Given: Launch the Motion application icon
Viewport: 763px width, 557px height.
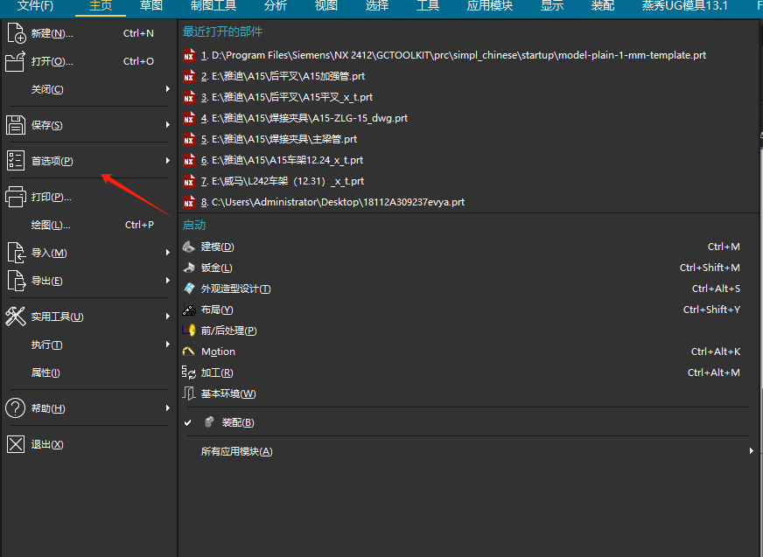Looking at the screenshot, I should tap(189, 352).
